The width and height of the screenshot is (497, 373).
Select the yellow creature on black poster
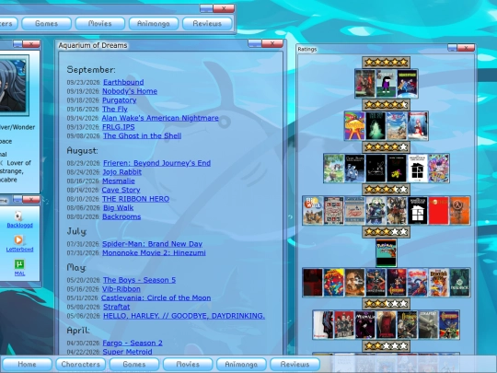(x=397, y=169)
